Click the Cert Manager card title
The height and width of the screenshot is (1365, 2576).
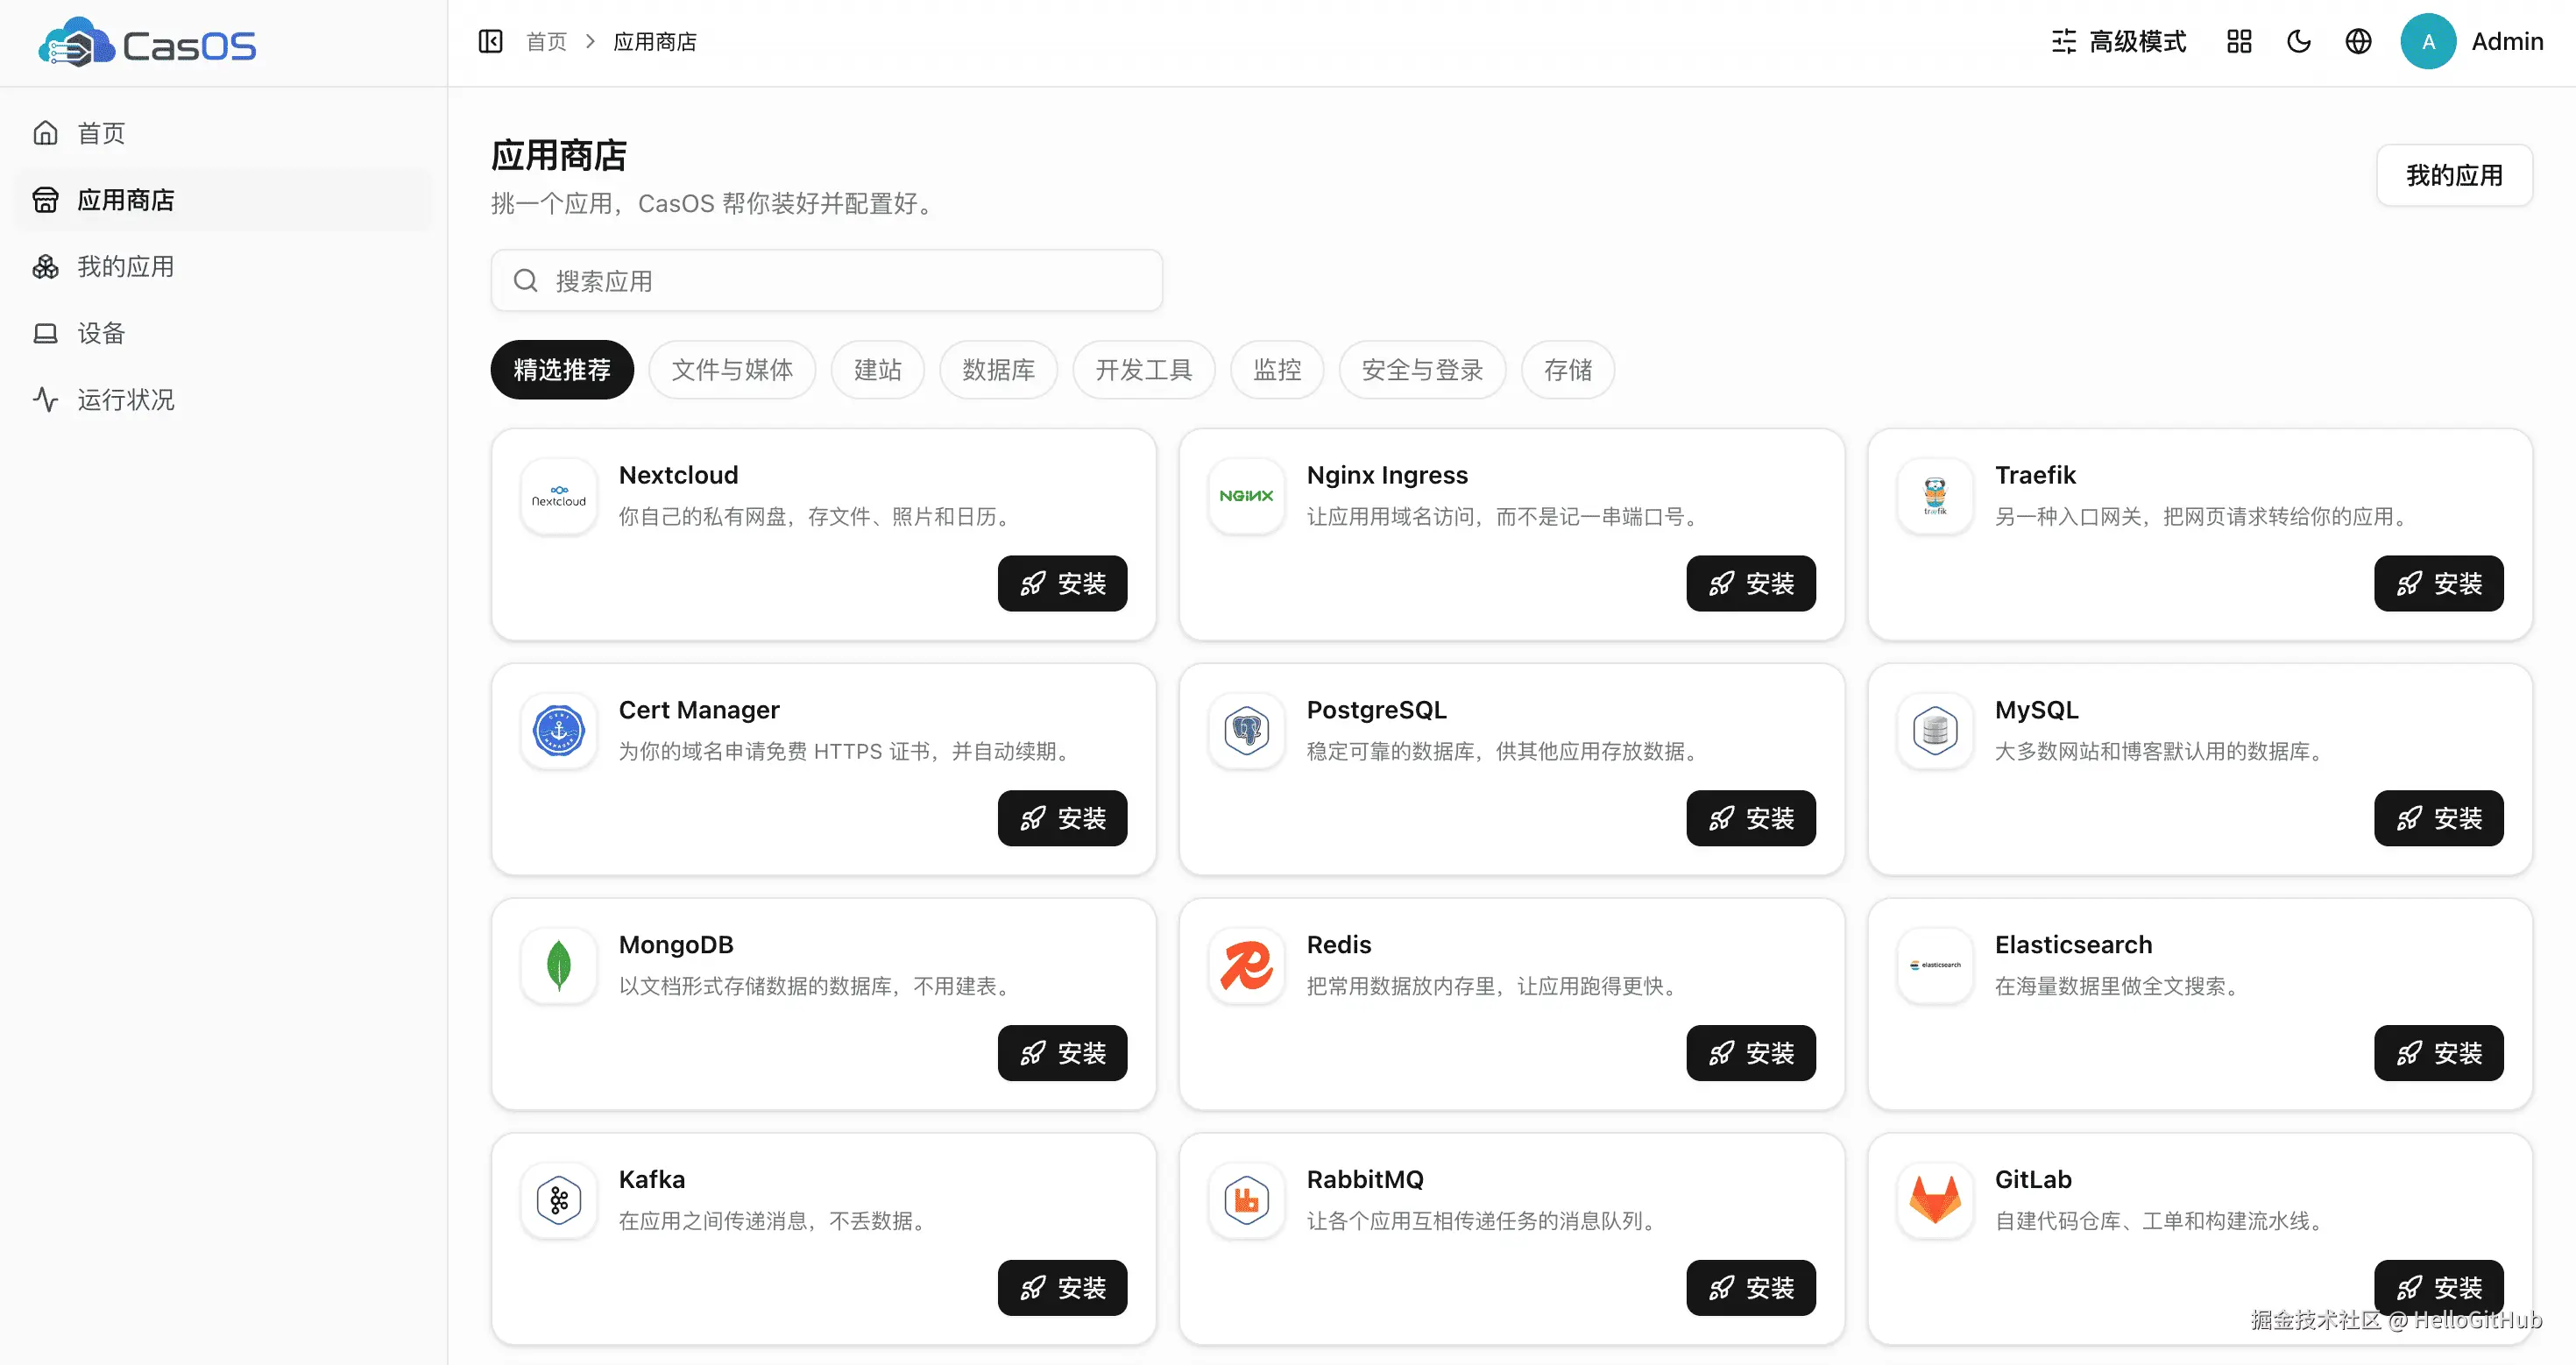699,710
